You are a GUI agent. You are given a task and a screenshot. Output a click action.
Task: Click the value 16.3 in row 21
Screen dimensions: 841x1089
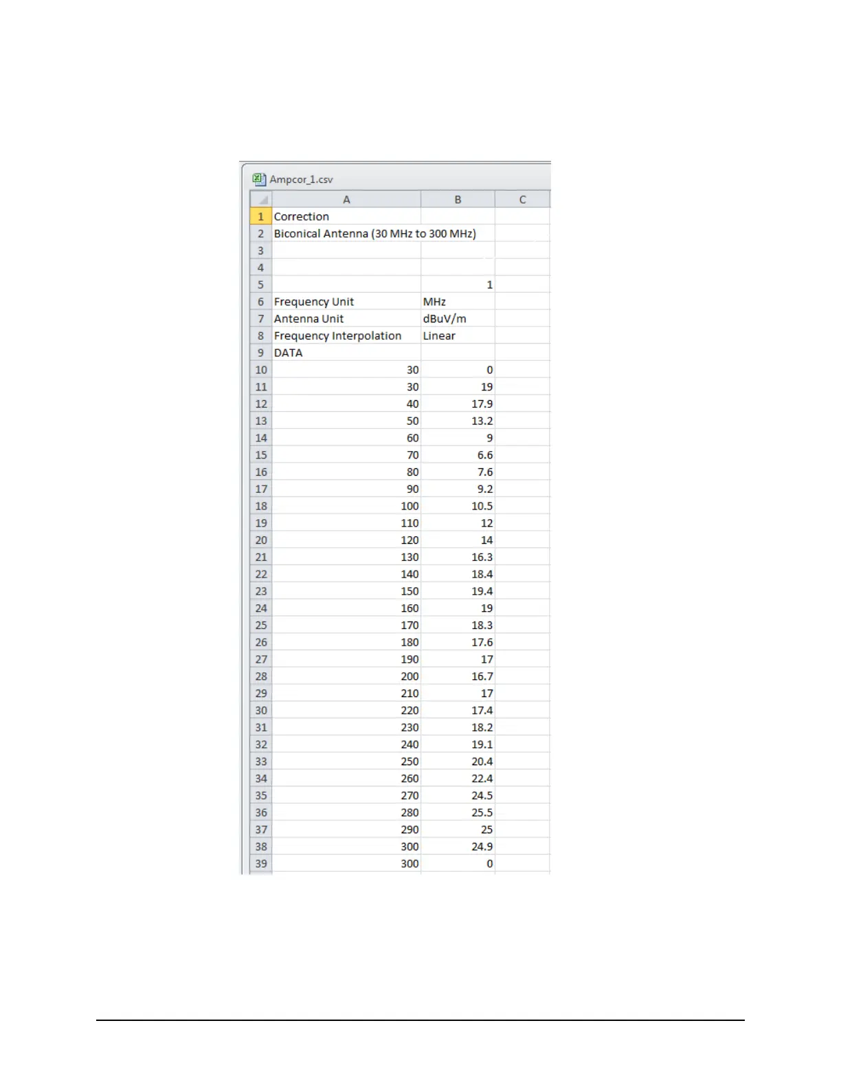[458, 557]
